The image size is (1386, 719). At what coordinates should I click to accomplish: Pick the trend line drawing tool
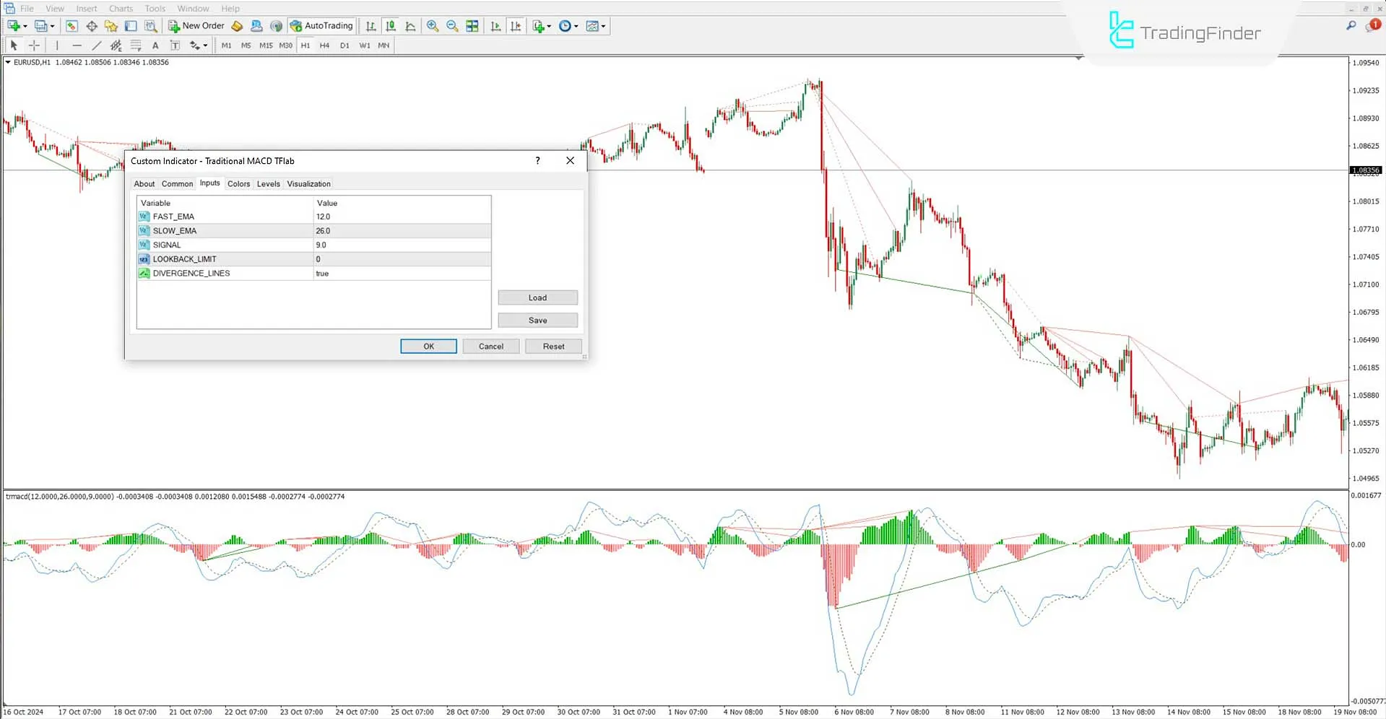96,45
